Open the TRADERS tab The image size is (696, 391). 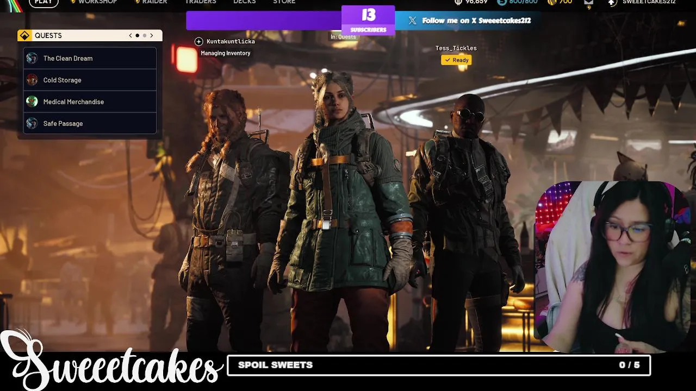click(201, 2)
